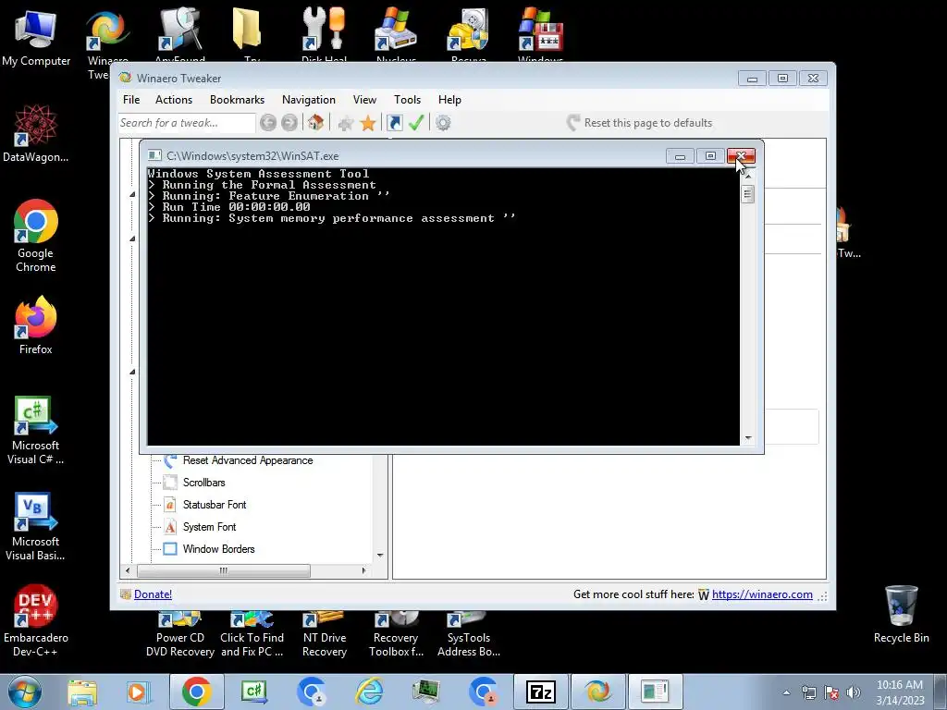Screen dimensions: 947x710
Task: Click the add bookmark star-plus icon
Action: (346, 123)
